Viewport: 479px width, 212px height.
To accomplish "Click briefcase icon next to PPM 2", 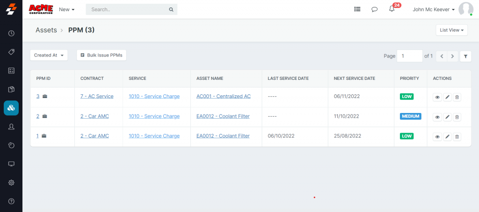I will click(44, 116).
